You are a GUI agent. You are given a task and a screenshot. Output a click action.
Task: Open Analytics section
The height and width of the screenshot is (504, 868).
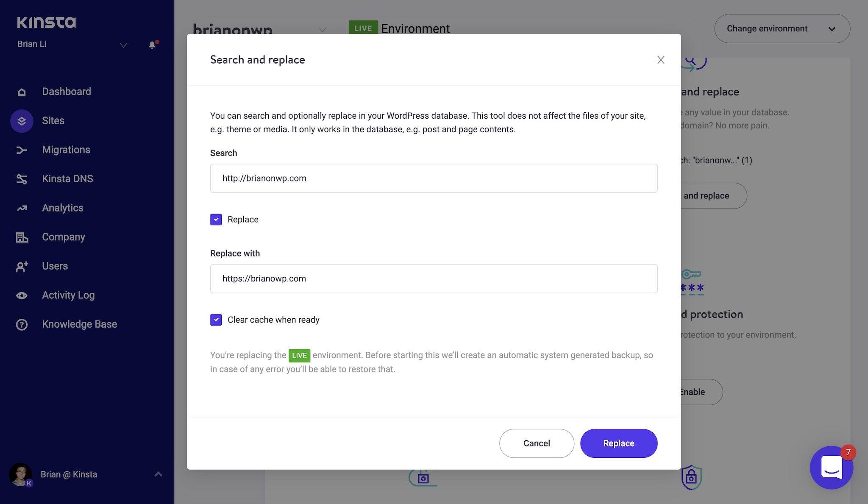pyautogui.click(x=63, y=208)
